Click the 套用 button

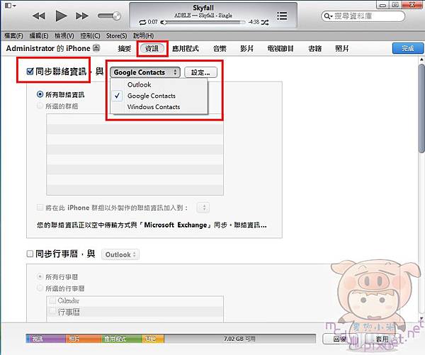point(382,339)
